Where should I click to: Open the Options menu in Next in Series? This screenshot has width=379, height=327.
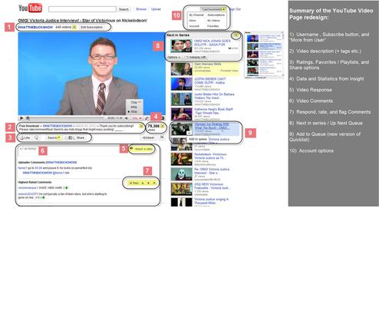click(173, 58)
